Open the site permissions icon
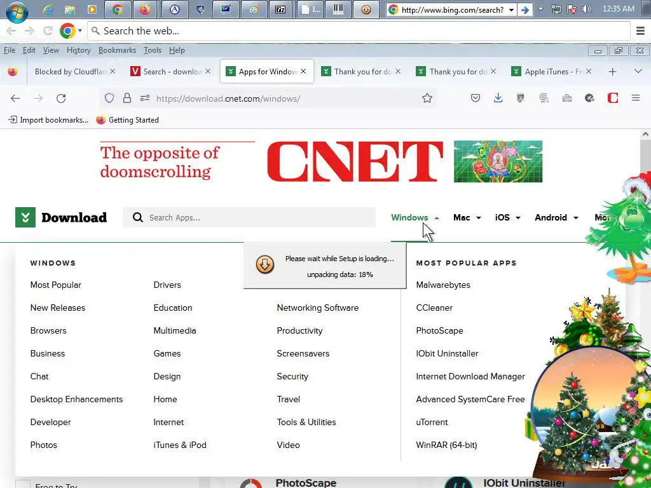This screenshot has height=488, width=651. (x=145, y=98)
